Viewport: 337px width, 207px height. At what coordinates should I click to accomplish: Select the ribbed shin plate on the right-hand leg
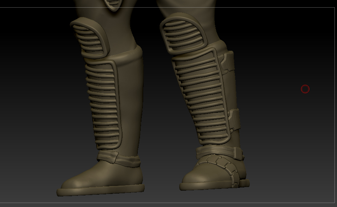click(201, 96)
